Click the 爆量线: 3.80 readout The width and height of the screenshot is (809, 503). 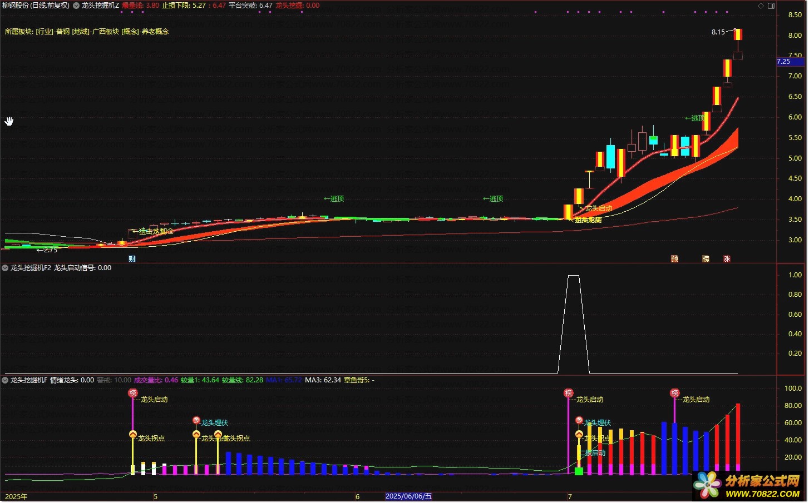(x=141, y=6)
